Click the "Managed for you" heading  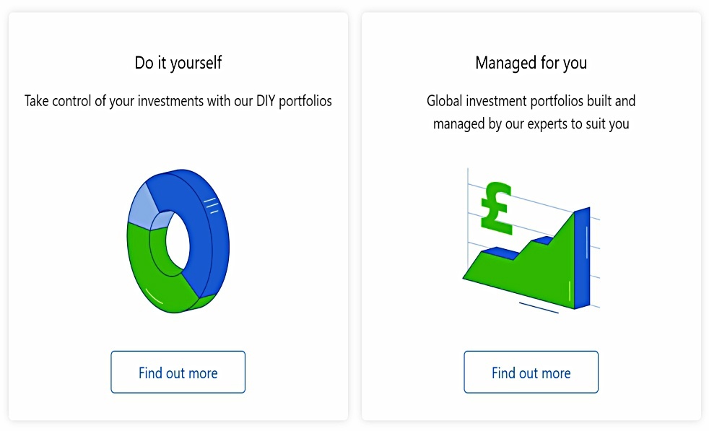pos(531,63)
